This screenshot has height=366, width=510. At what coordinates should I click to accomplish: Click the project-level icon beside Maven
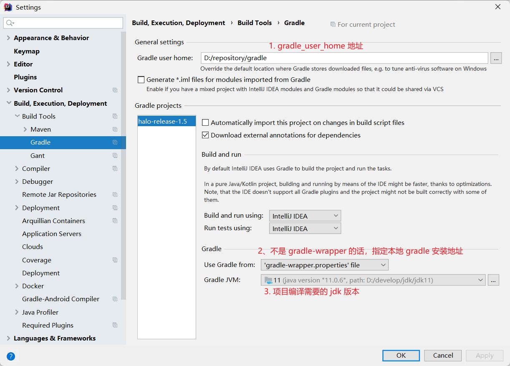point(115,130)
